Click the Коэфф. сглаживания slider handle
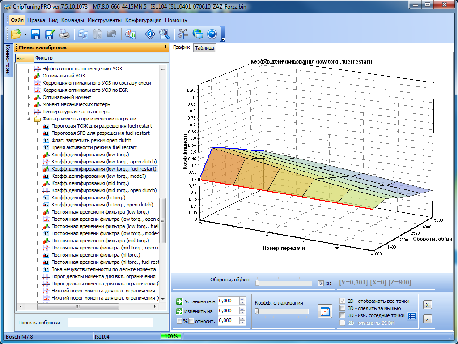Screen dimensions: 458x344 click(x=257, y=311)
